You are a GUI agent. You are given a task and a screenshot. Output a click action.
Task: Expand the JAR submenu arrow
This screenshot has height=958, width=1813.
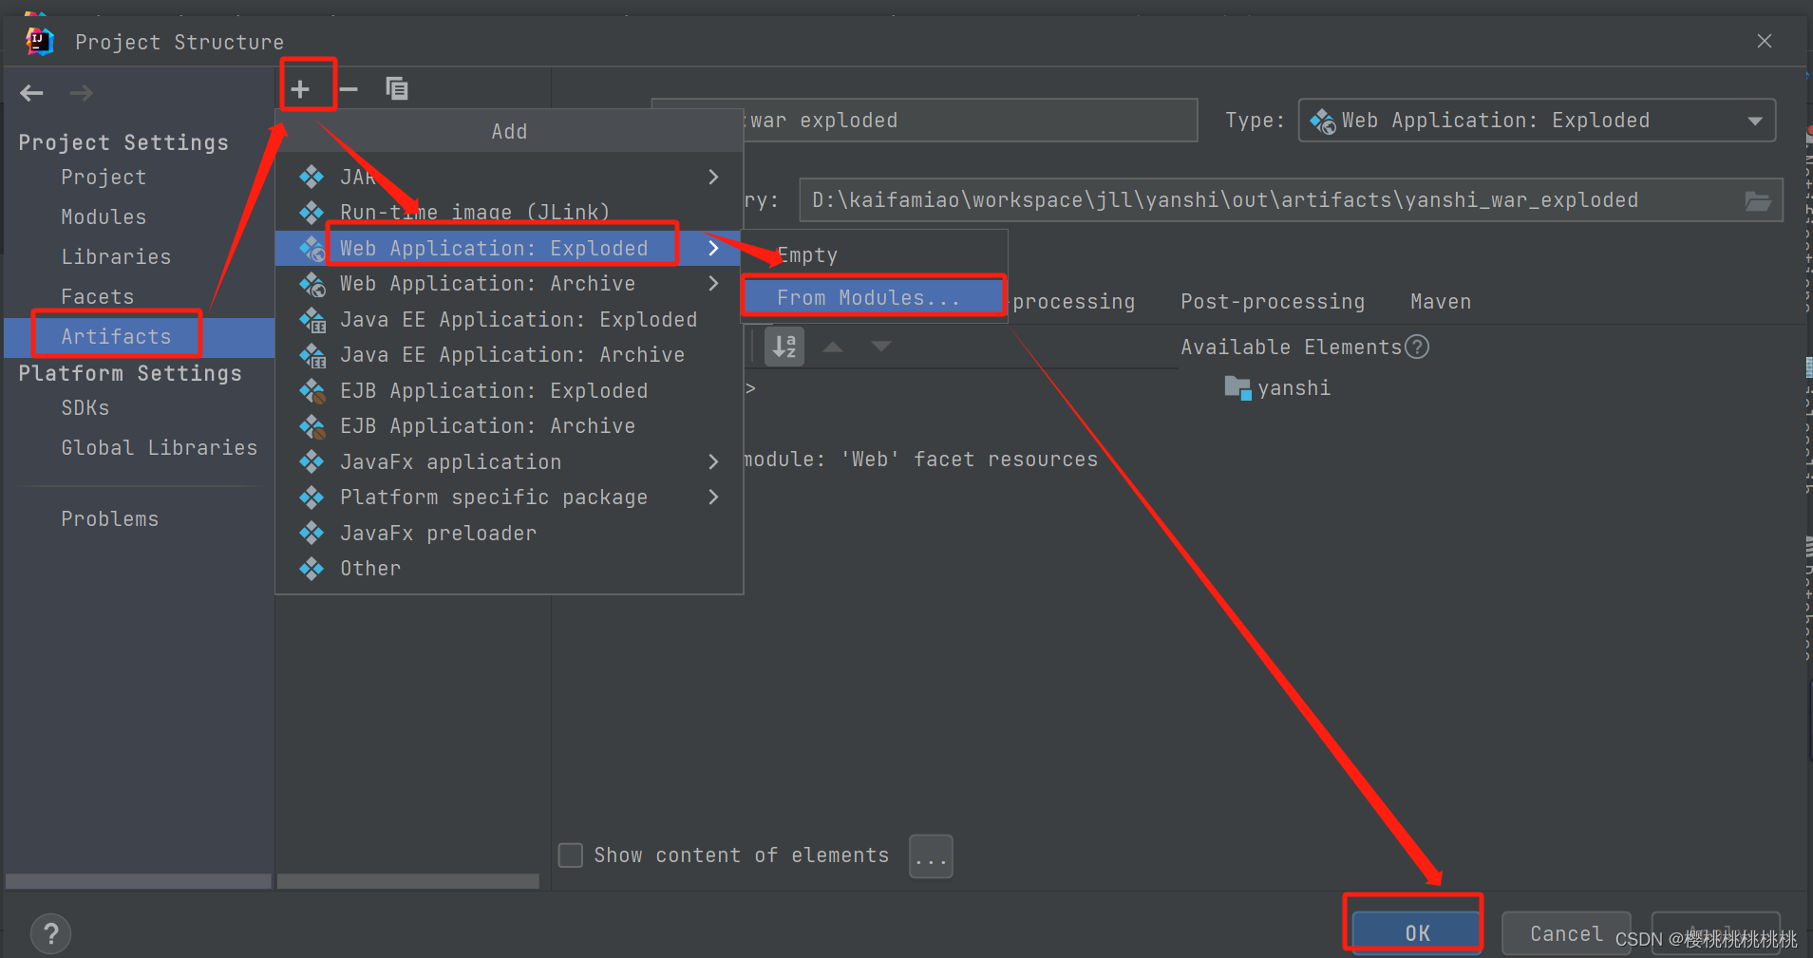(713, 177)
